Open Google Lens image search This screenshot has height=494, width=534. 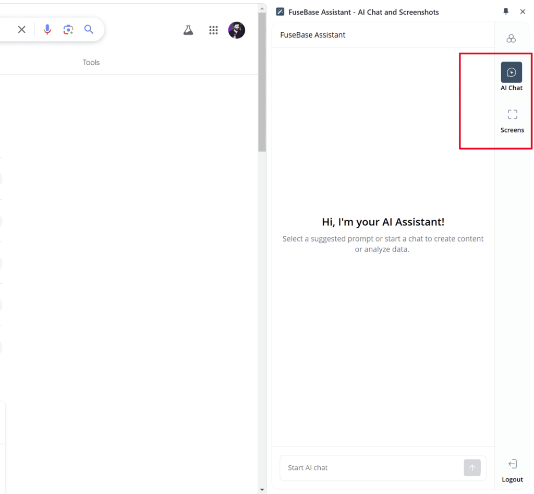pos(68,30)
